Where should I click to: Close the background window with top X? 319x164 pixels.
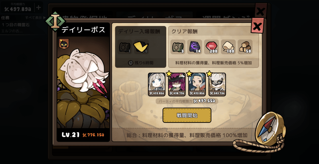coord(261,11)
